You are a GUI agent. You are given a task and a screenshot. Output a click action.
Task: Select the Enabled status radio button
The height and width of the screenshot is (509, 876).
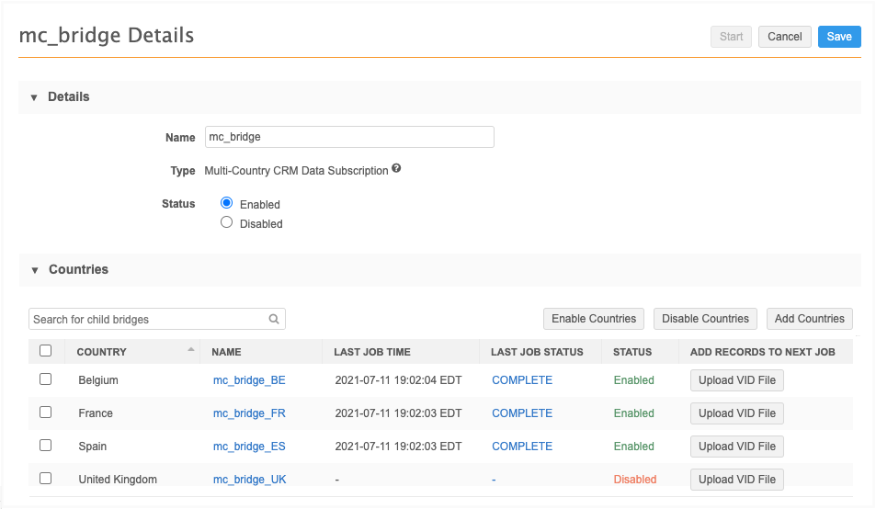tap(227, 203)
